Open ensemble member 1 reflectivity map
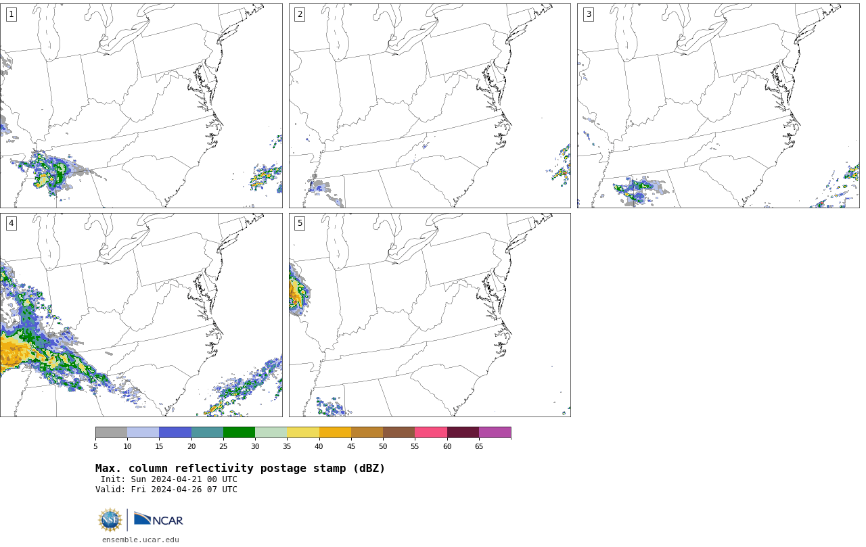The height and width of the screenshot is (547, 866). 141,105
